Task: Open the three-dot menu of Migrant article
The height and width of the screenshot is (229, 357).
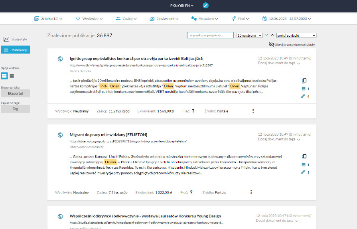Action: [251, 192]
